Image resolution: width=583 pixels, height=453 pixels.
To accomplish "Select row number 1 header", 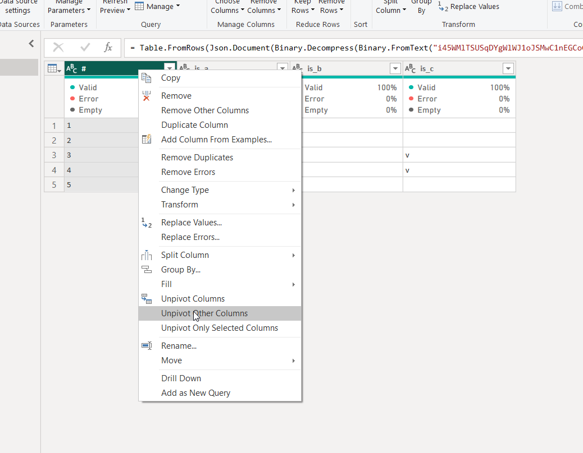I will tap(54, 126).
